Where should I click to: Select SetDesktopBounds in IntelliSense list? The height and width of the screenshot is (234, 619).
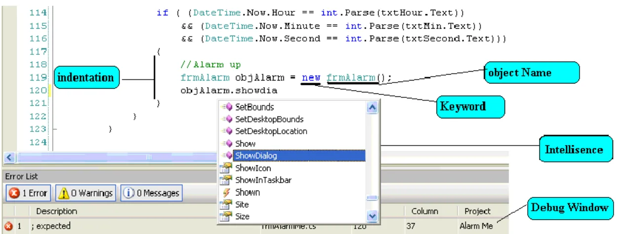[269, 119]
